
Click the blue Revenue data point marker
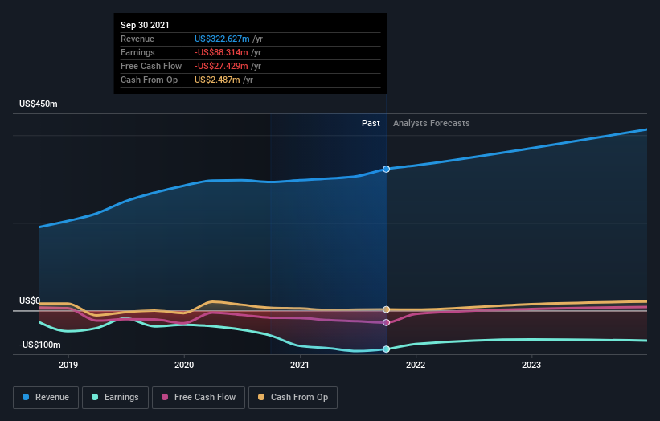(x=386, y=169)
